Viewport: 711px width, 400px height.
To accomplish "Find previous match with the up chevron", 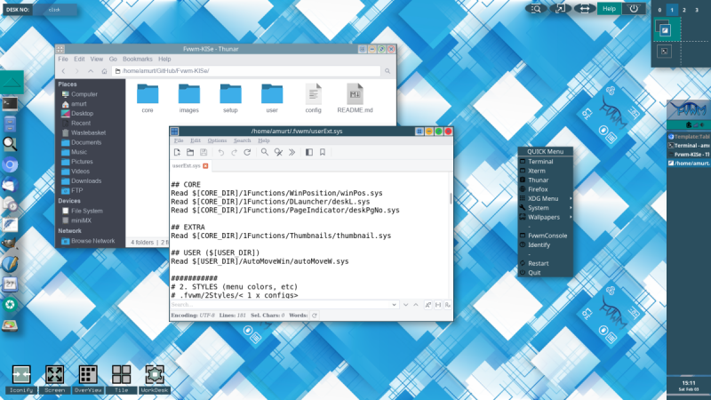I will coord(416,305).
